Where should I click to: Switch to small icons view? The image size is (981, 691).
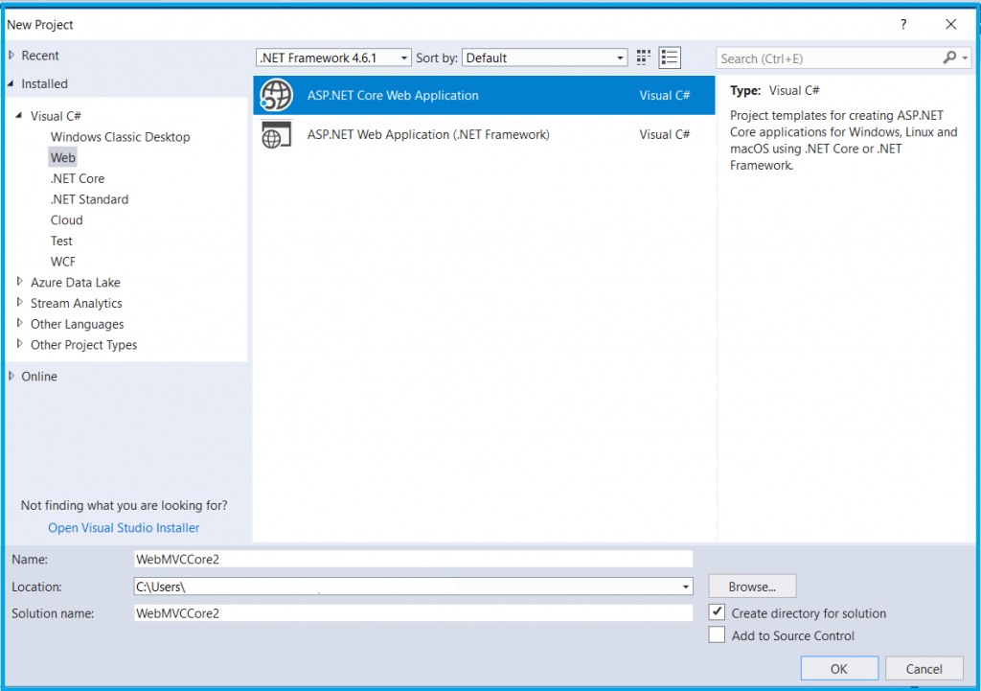[644, 58]
